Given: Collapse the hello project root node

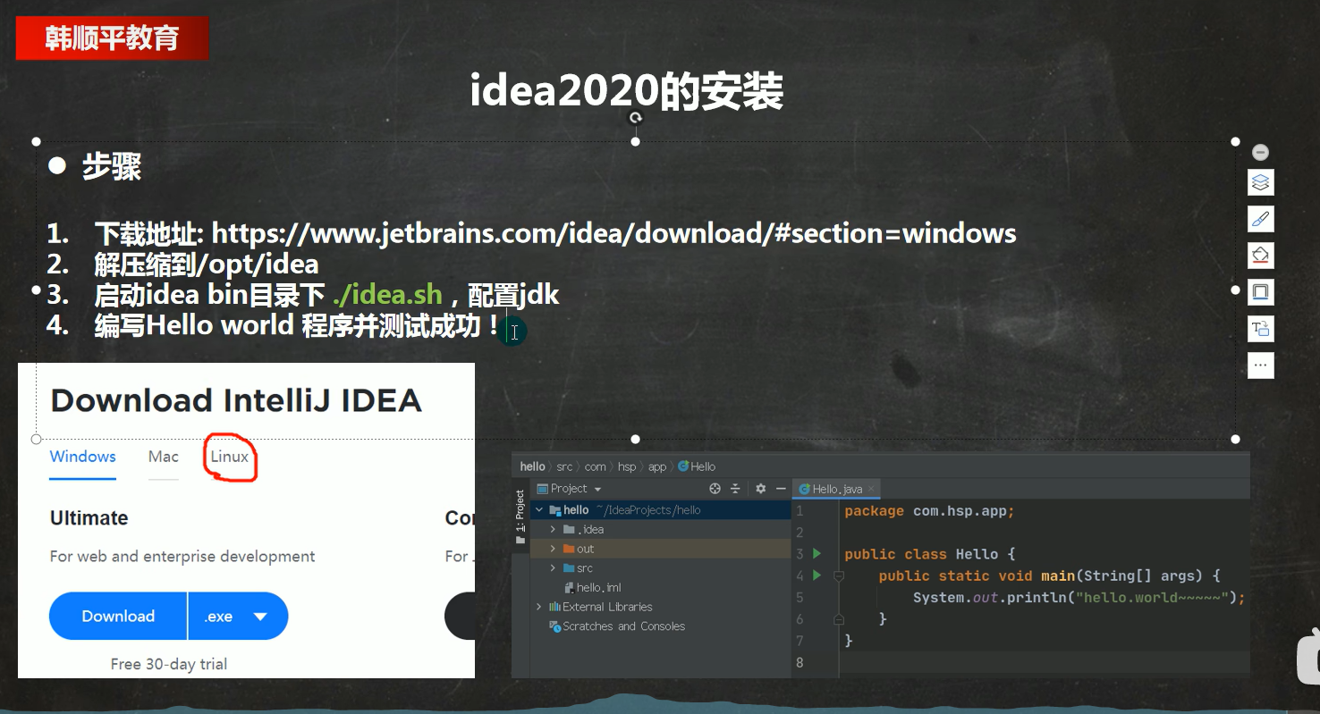Looking at the screenshot, I should pyautogui.click(x=539, y=510).
